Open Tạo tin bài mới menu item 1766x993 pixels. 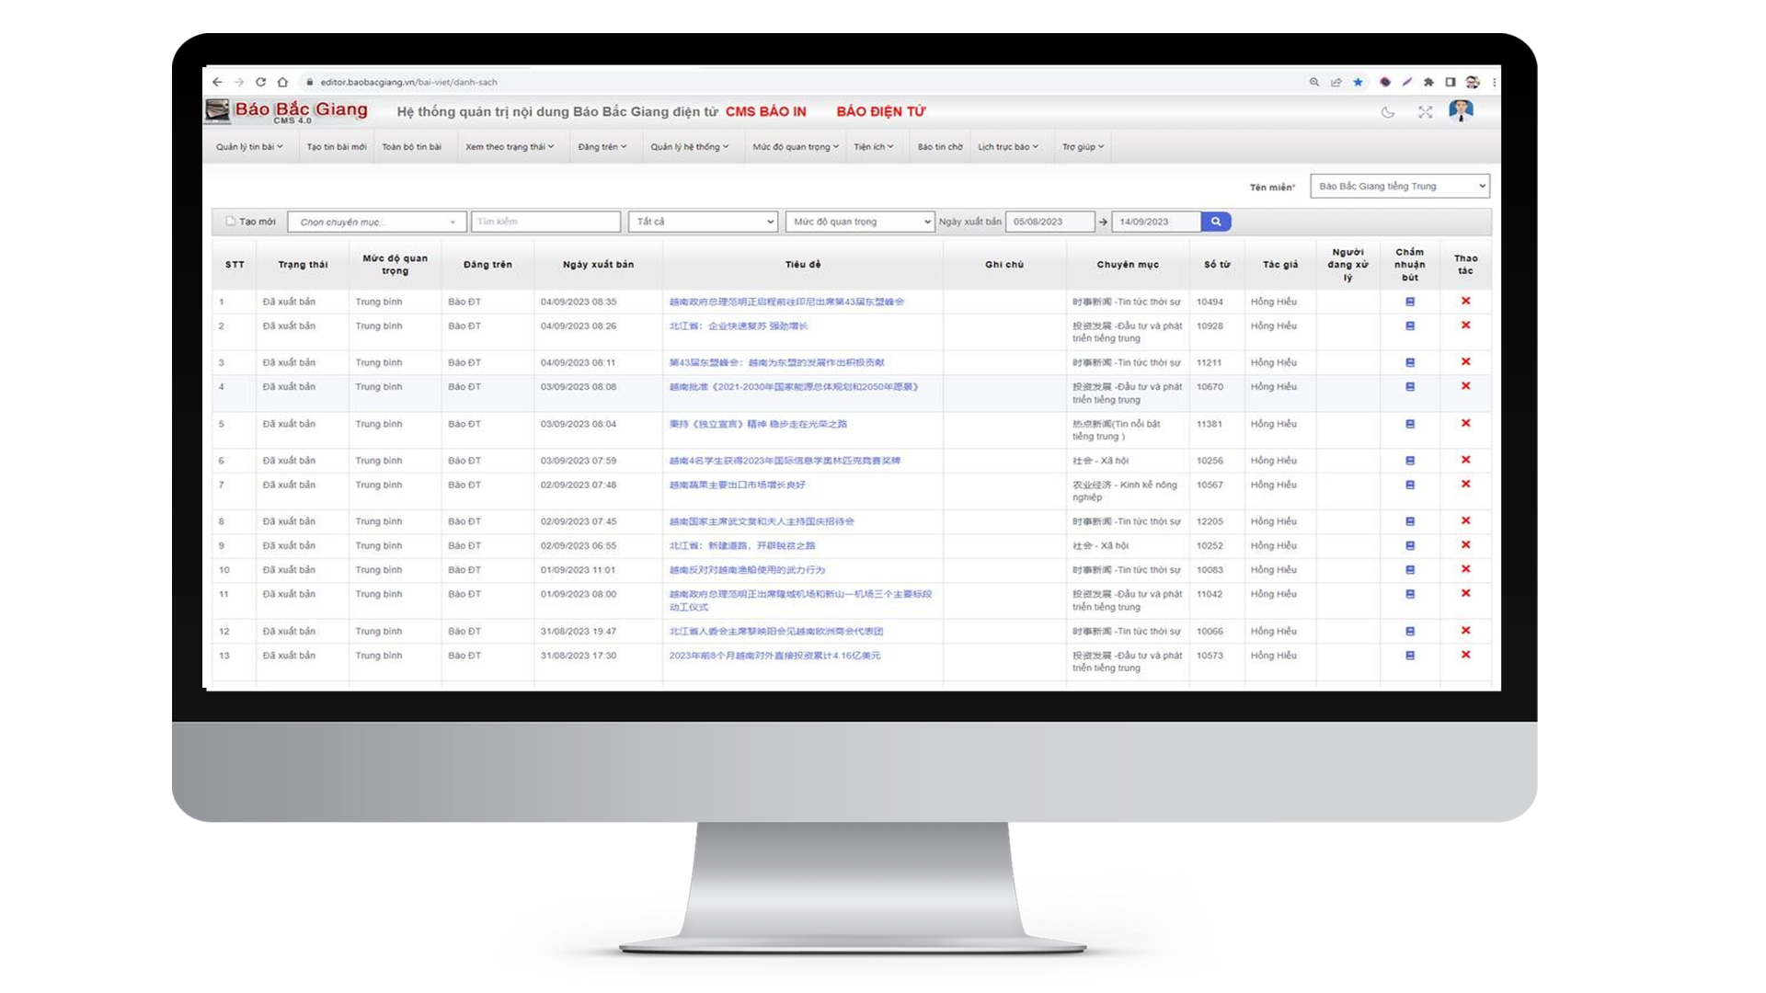click(x=336, y=147)
